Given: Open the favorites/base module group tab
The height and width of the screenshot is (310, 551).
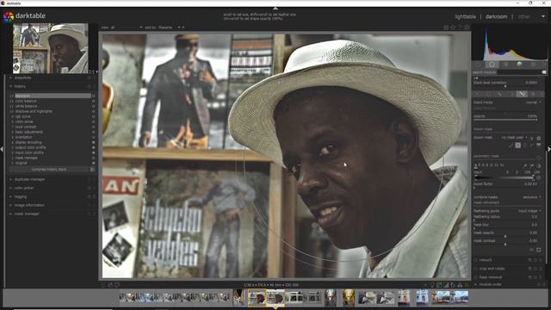Looking at the screenshot, I should [x=492, y=65].
